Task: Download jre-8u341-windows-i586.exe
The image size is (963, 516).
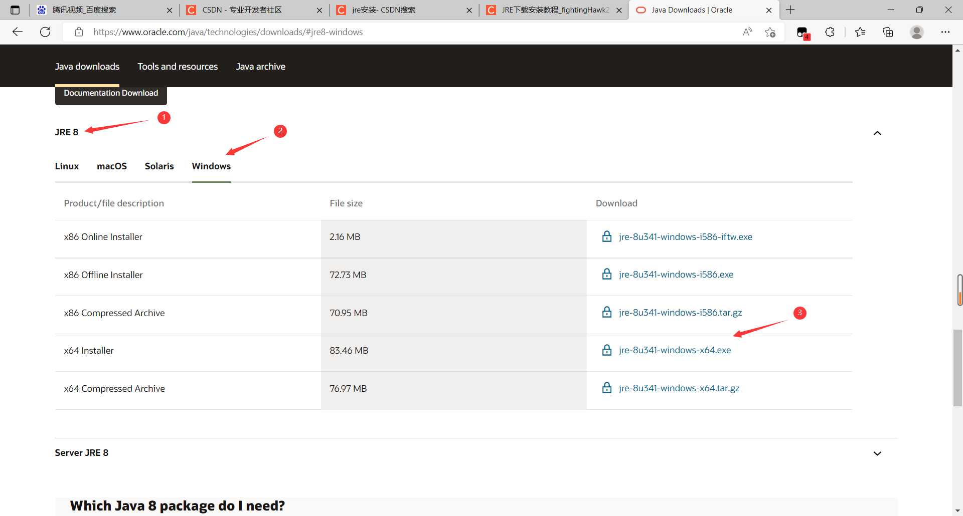Action: (x=676, y=274)
